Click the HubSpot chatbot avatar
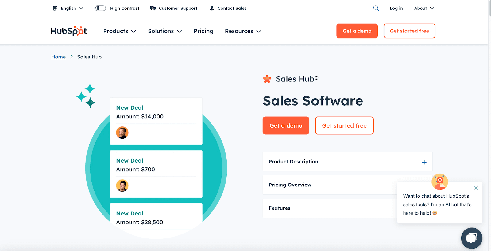The width and height of the screenshot is (491, 251). pos(439,182)
